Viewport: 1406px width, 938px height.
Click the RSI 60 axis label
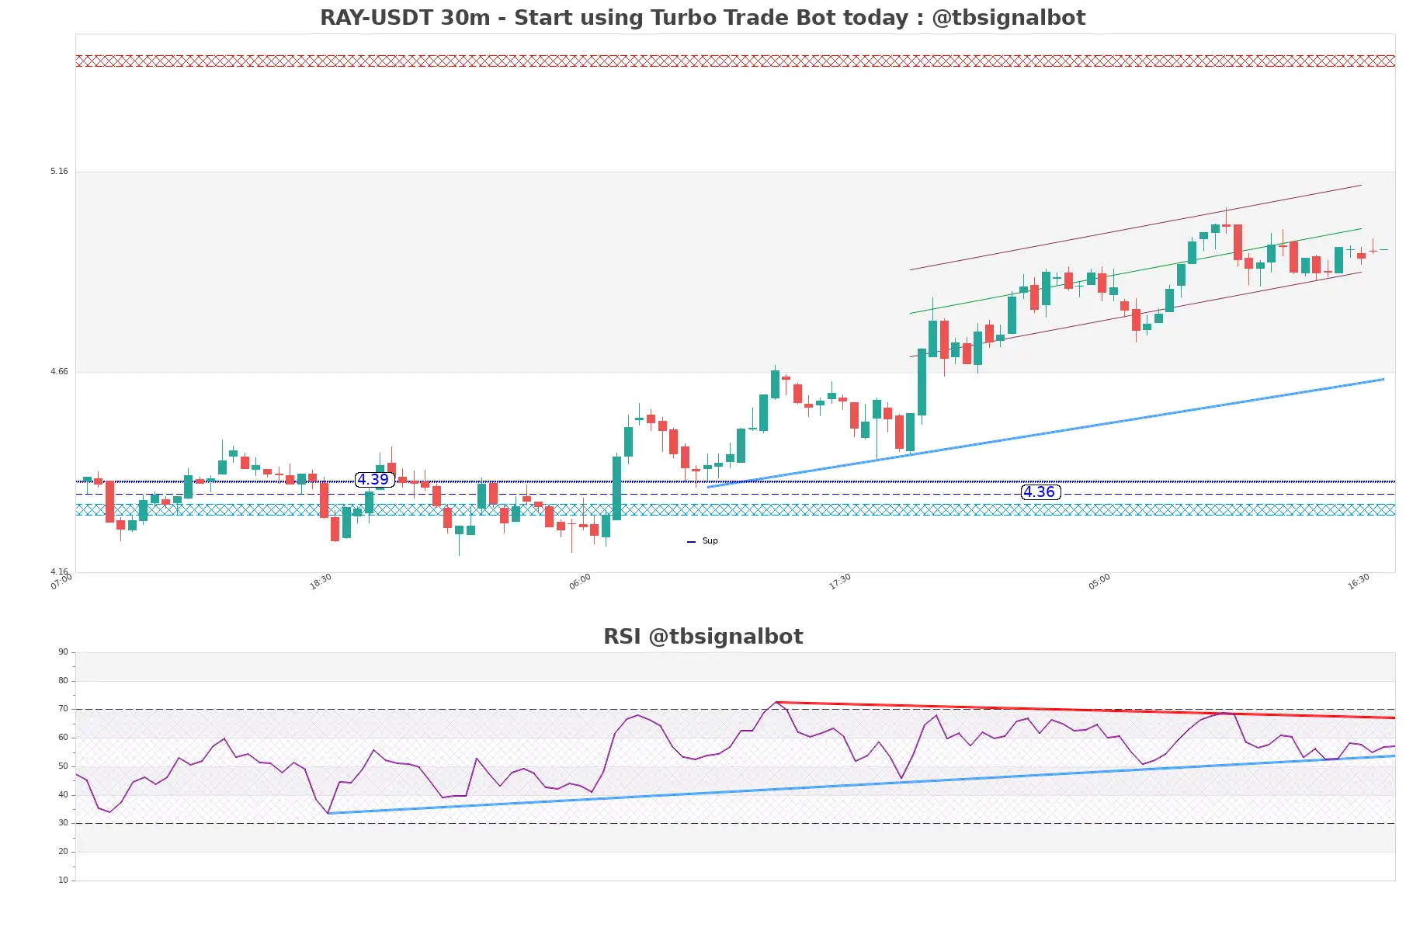(x=63, y=738)
